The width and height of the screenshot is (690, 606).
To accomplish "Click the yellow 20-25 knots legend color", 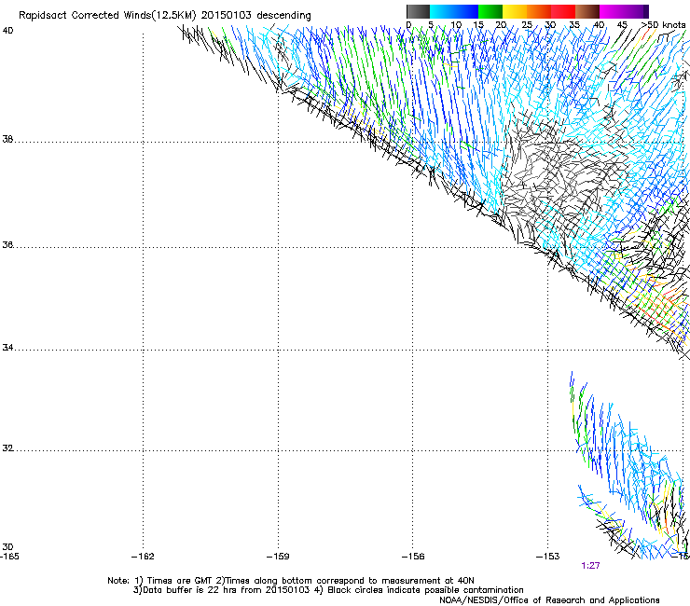I will pos(515,11).
